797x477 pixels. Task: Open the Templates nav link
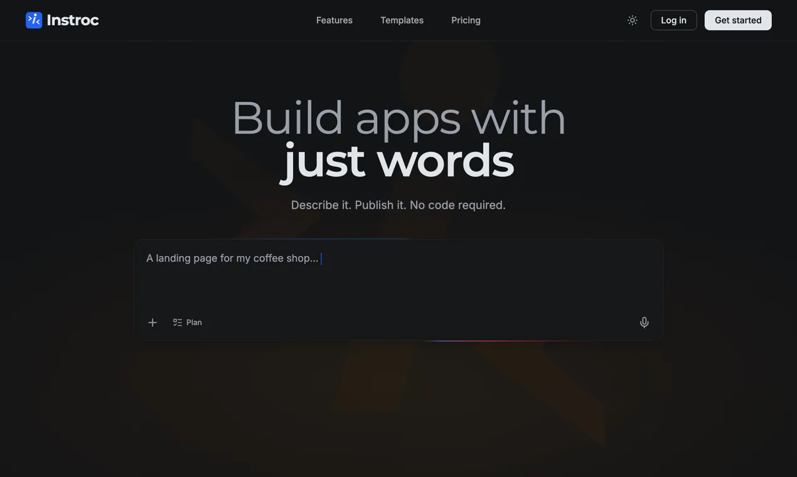click(402, 20)
